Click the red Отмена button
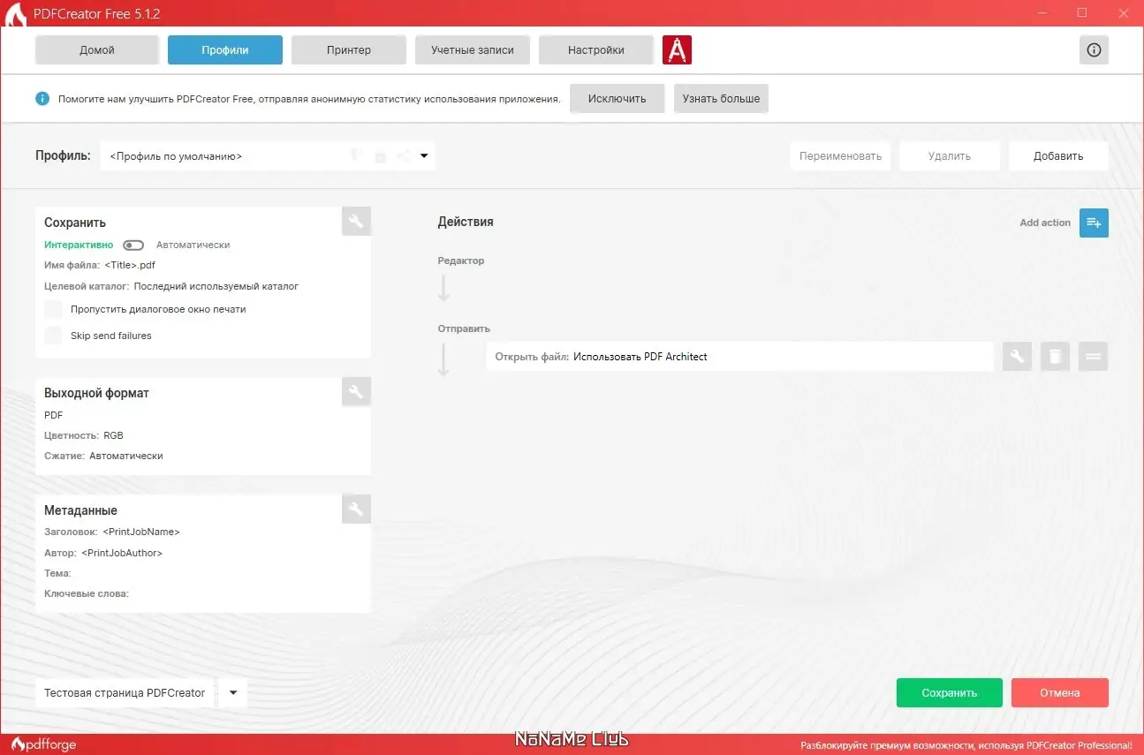This screenshot has width=1144, height=755. tap(1060, 693)
